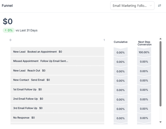166x129 pixels.
Task: Click the 100.00% next step conversion chevron
Action: tap(144, 52)
